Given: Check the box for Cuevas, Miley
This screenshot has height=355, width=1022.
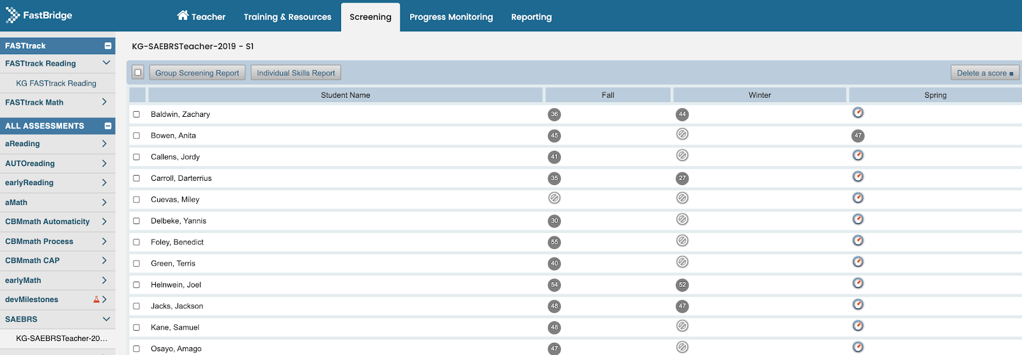Looking at the screenshot, I should 136,199.
